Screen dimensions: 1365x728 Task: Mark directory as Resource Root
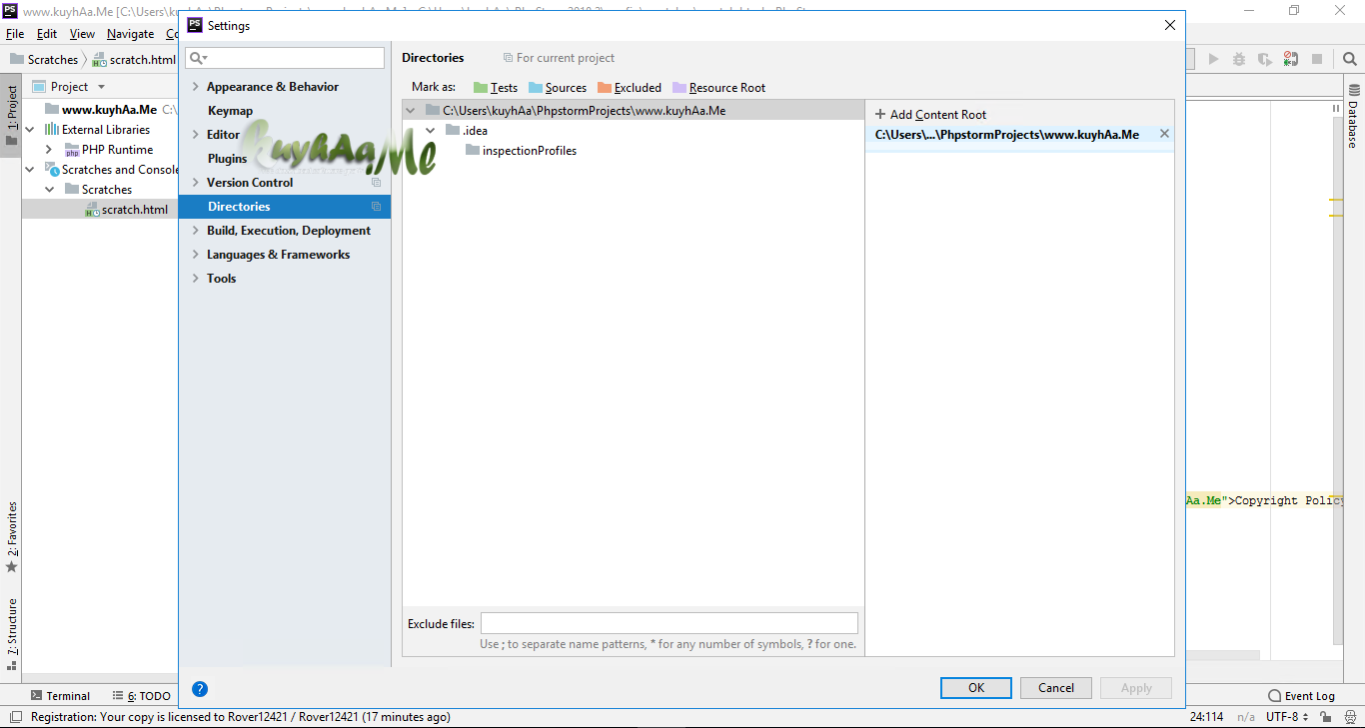click(719, 88)
